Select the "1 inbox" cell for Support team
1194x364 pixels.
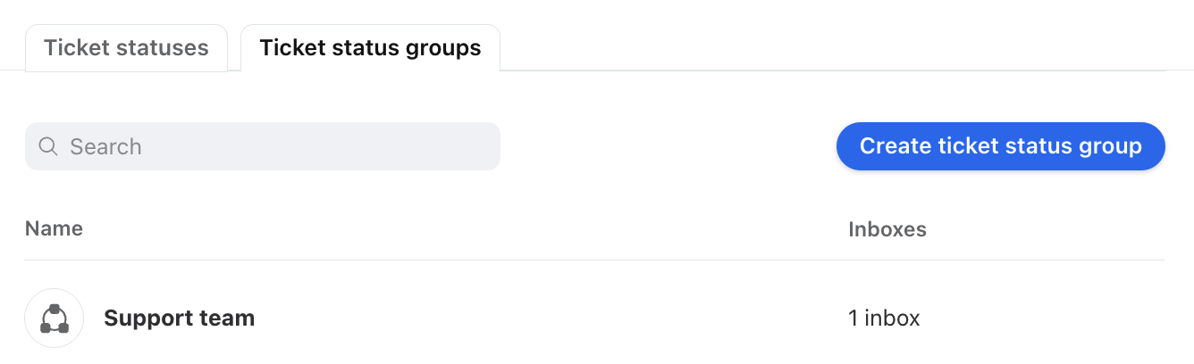click(x=884, y=318)
